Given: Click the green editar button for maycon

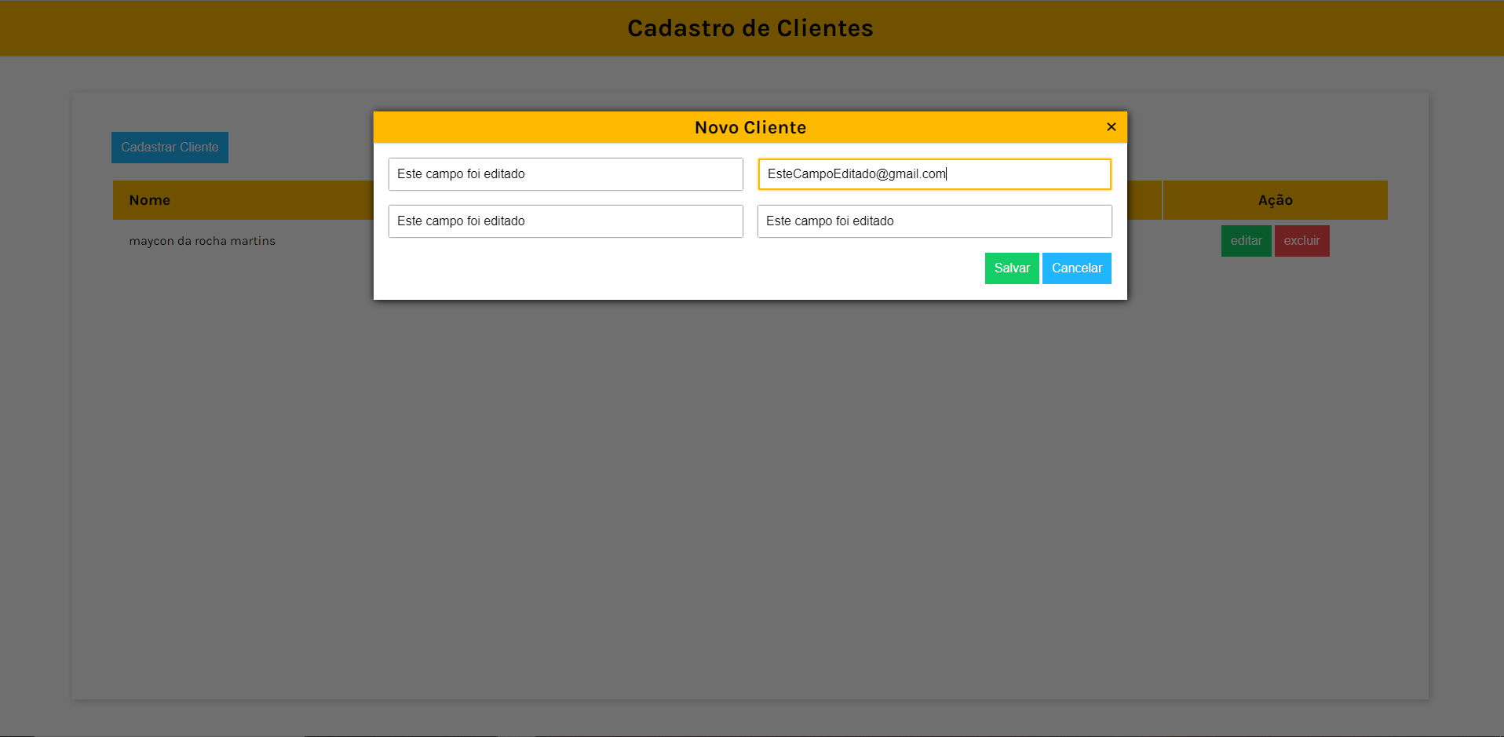Looking at the screenshot, I should click(1246, 240).
